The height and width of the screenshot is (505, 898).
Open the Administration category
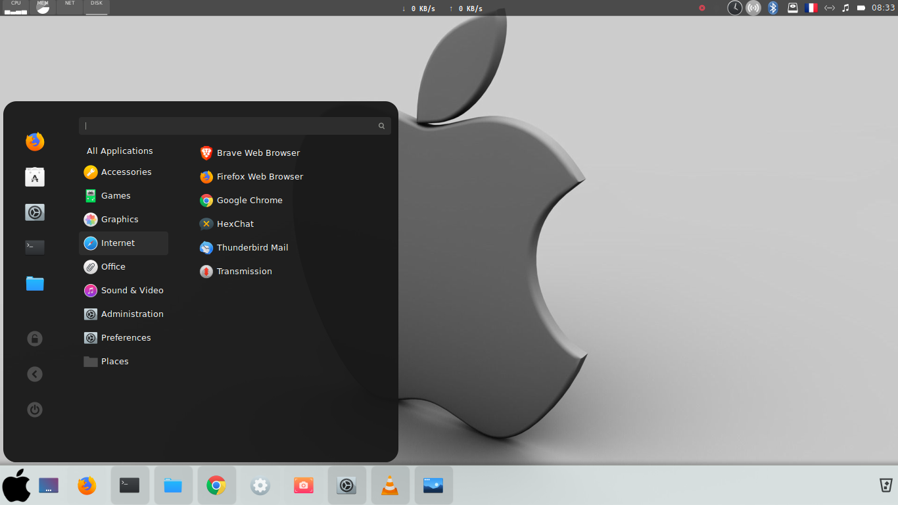coord(124,314)
